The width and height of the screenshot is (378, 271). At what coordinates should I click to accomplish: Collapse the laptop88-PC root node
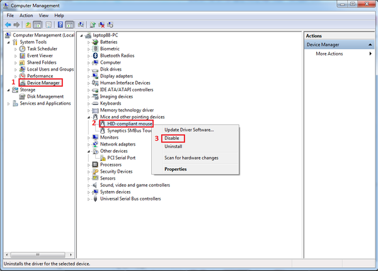click(x=81, y=36)
